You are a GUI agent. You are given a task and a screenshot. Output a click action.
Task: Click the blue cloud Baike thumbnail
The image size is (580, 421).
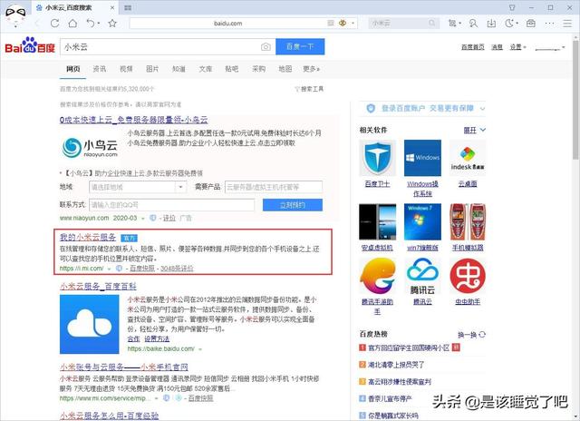coord(90,324)
